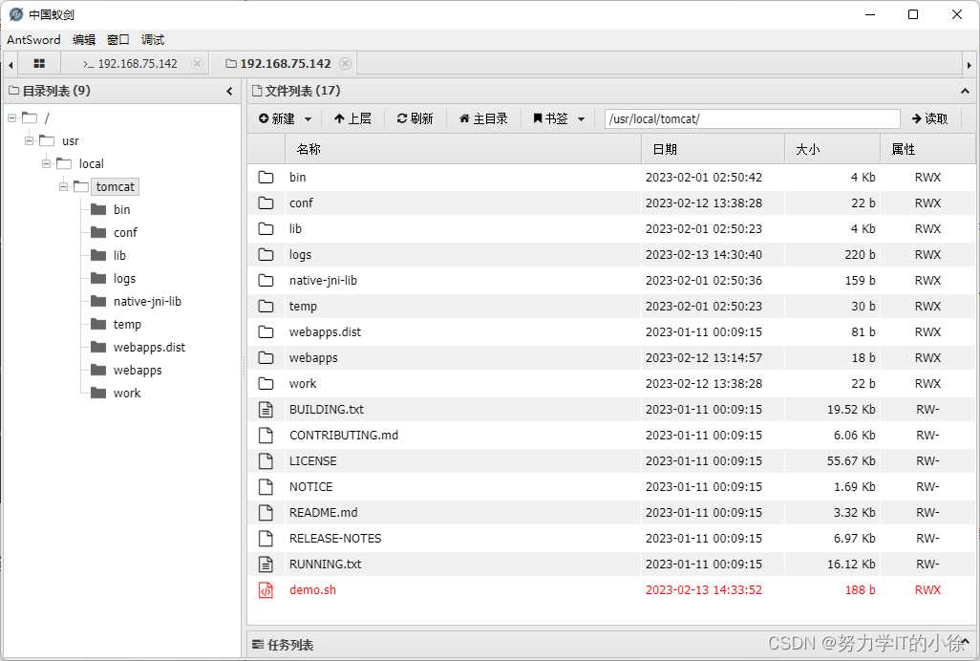Select conf folder icon in directory tree
980x661 pixels.
point(98,232)
